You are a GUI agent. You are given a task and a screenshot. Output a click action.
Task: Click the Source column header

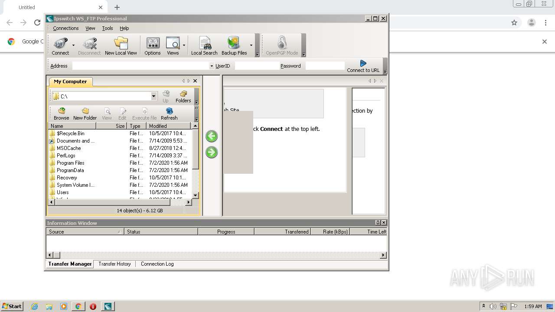(85, 232)
